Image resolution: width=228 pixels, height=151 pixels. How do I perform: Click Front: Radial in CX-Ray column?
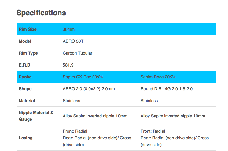75,131
